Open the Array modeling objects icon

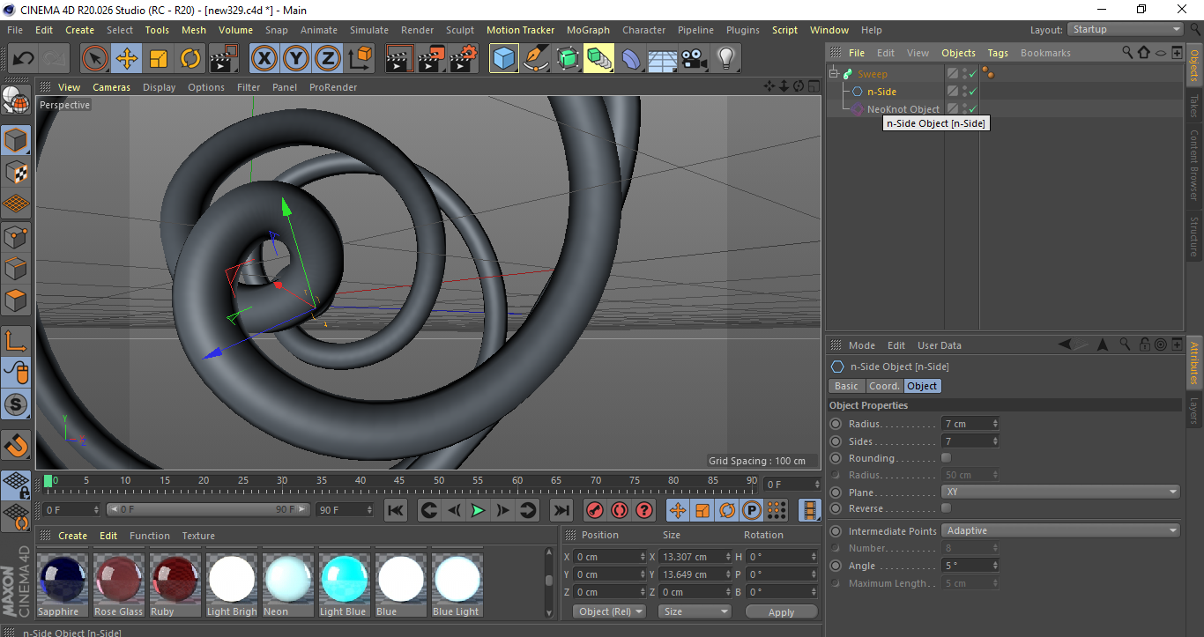click(x=599, y=59)
